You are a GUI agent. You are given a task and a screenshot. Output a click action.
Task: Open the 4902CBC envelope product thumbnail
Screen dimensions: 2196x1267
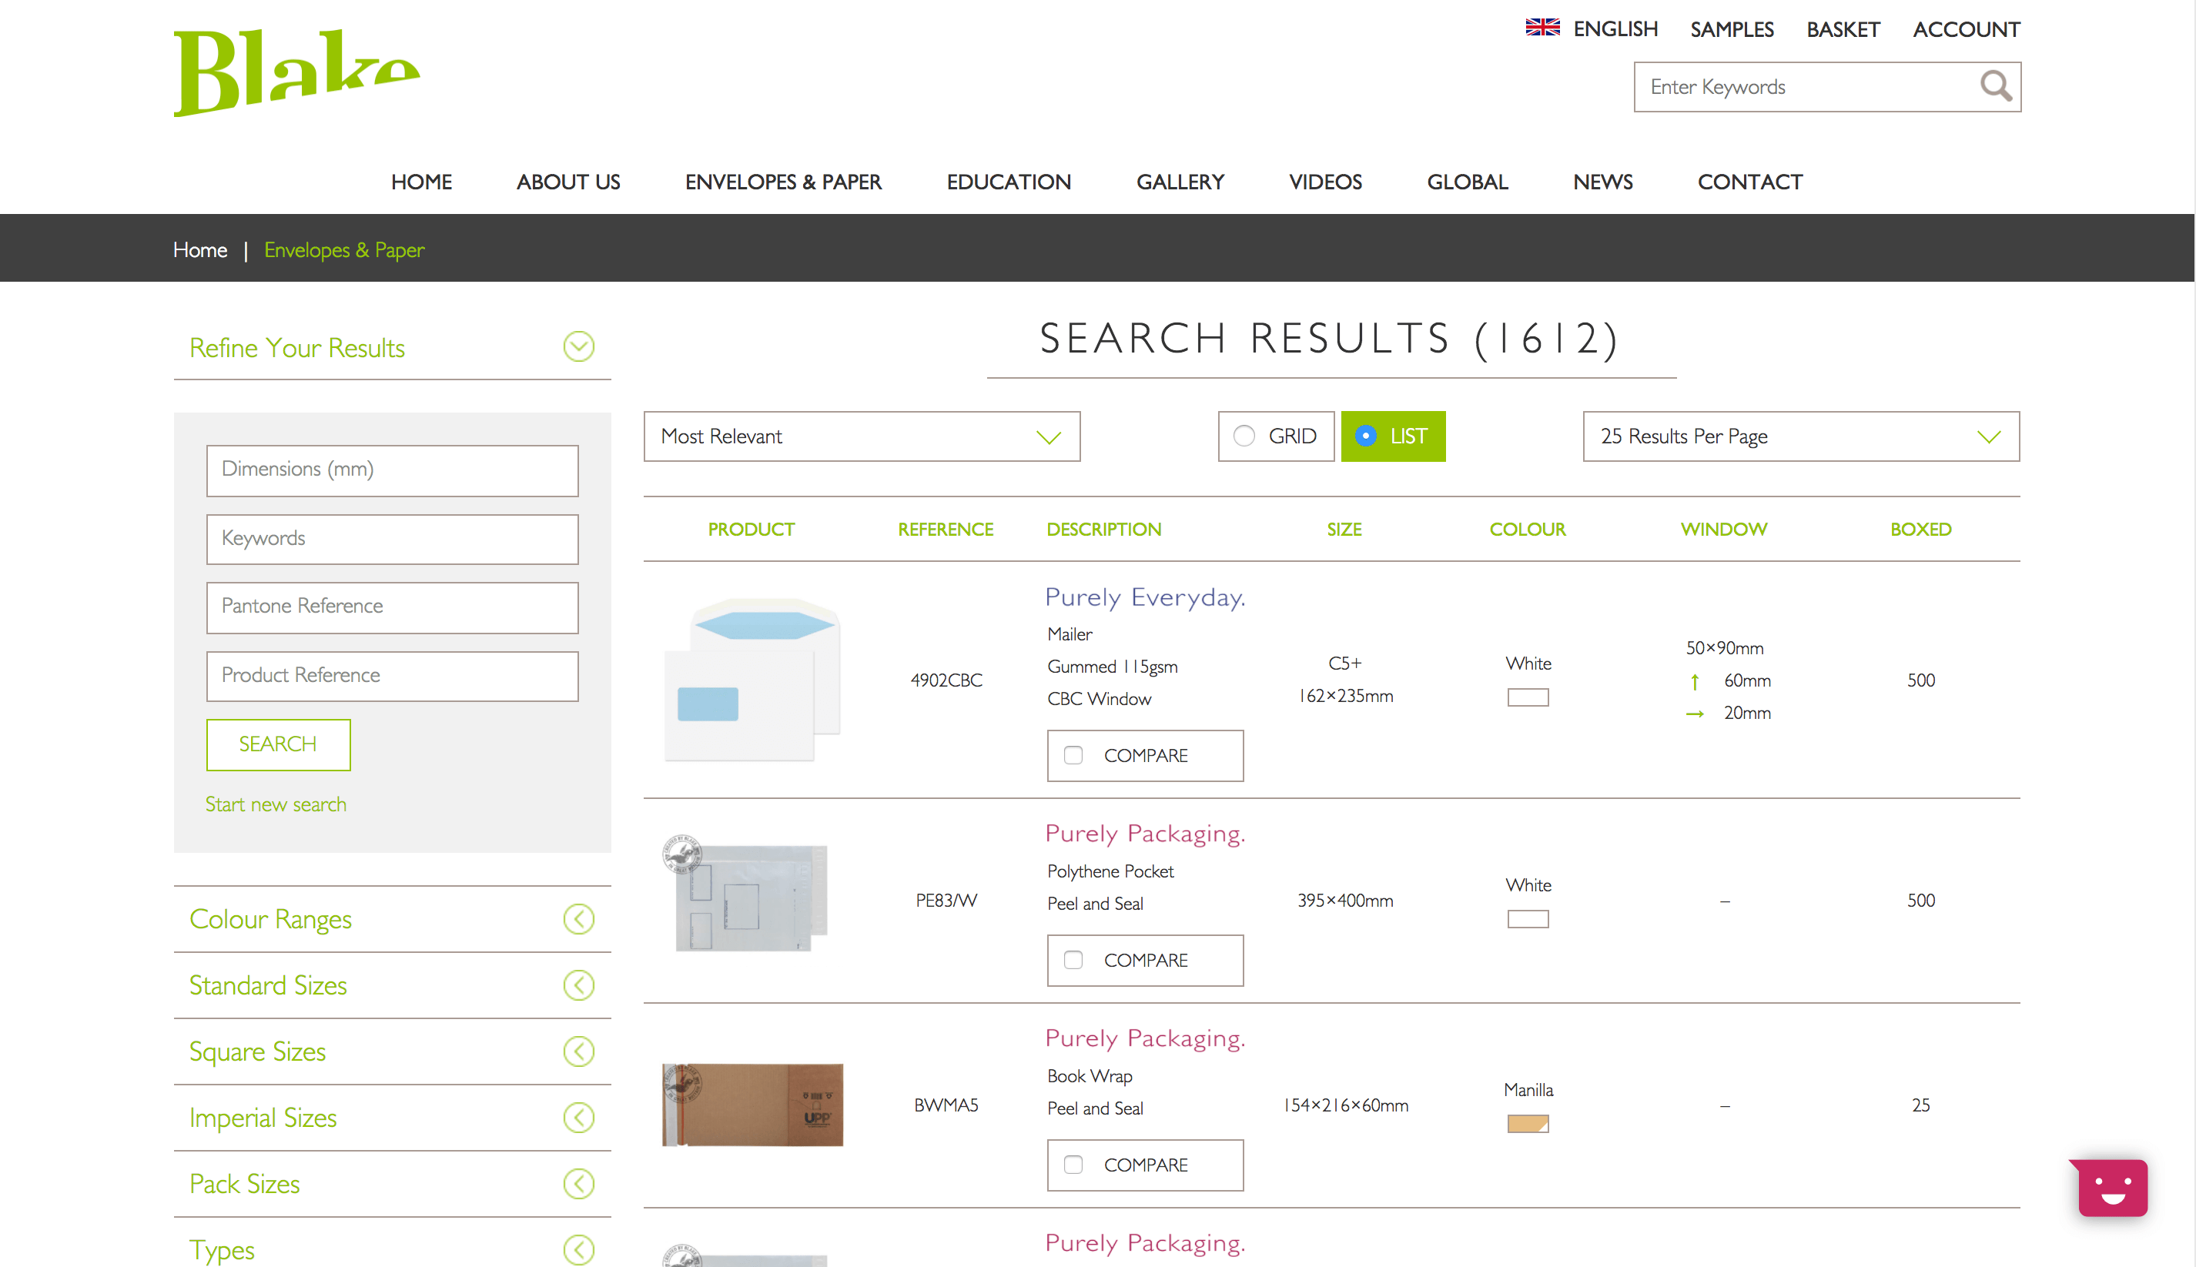[x=752, y=679]
